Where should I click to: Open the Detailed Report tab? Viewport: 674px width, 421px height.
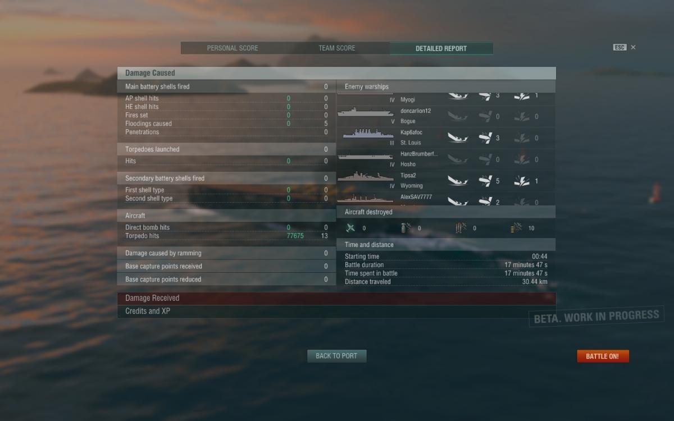441,48
